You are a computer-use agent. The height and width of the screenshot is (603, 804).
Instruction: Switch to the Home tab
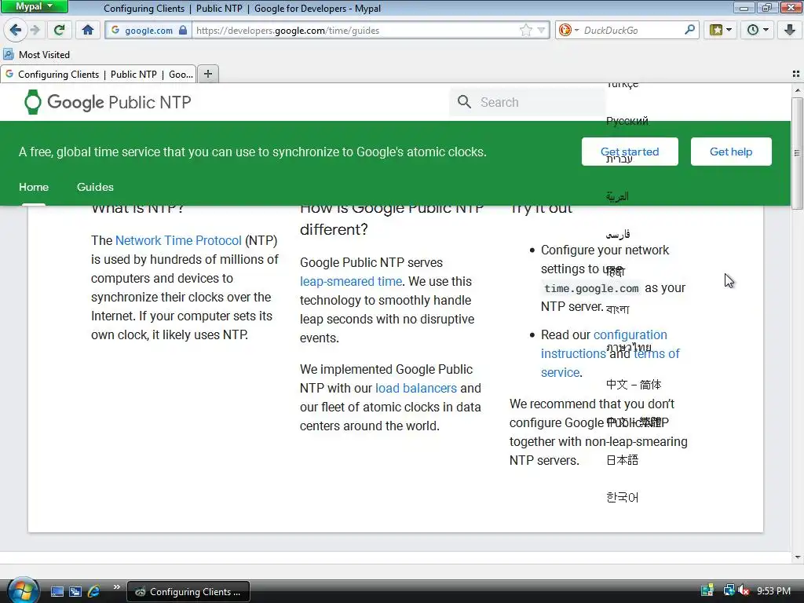[34, 187]
